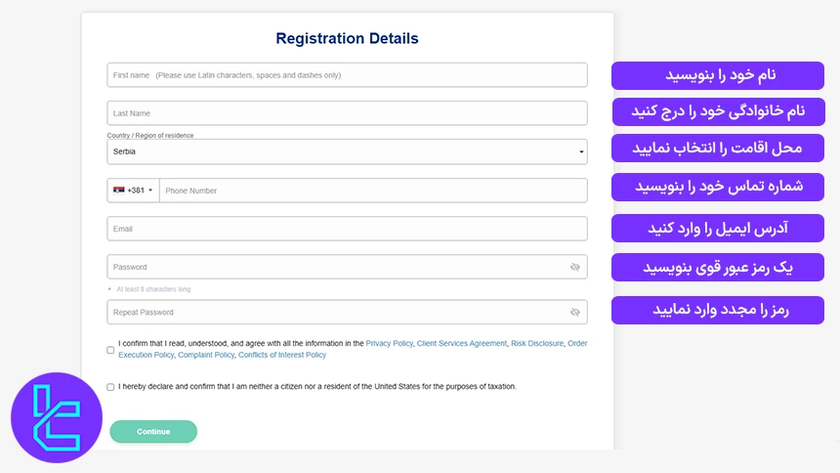Click the Last Name input field
Image resolution: width=840 pixels, height=473 pixels.
click(x=347, y=113)
